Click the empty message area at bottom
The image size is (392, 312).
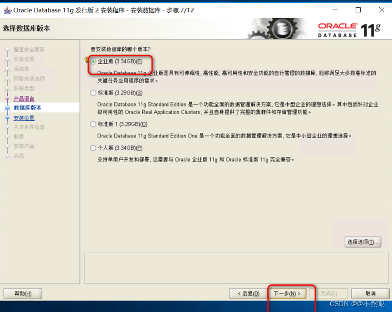tap(236, 268)
